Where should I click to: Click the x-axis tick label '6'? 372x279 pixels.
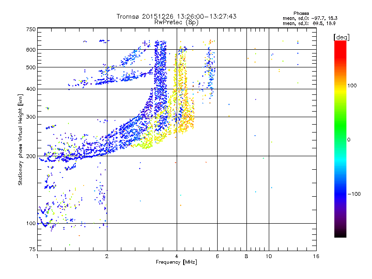(217, 256)
